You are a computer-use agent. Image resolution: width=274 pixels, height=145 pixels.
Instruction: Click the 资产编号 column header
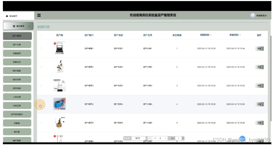coord(89,35)
